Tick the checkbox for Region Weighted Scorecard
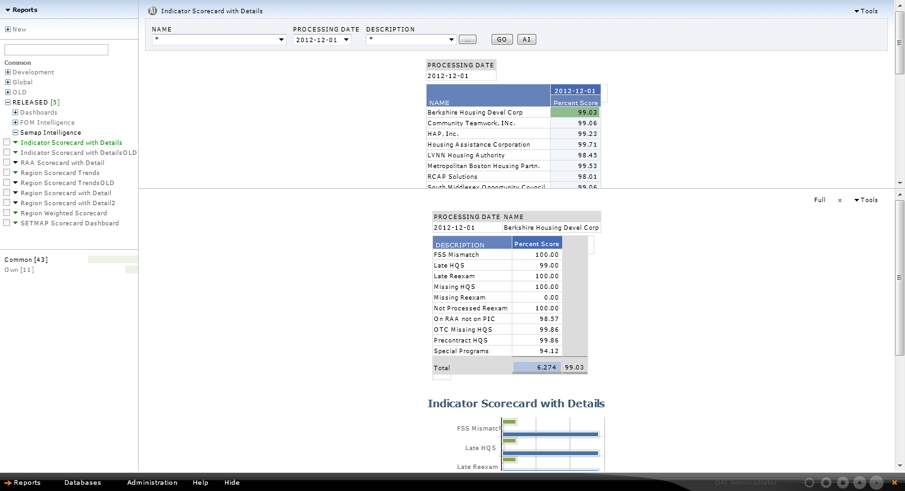 pyautogui.click(x=6, y=213)
